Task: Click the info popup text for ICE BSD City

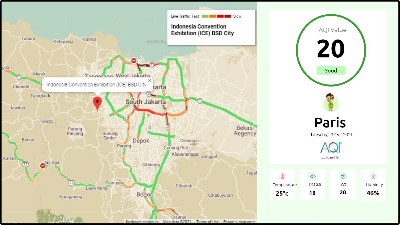Action: point(96,85)
